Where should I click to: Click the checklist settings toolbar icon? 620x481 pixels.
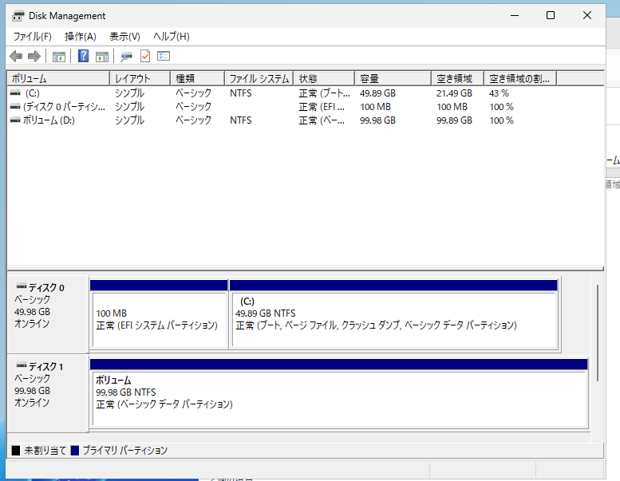point(164,56)
